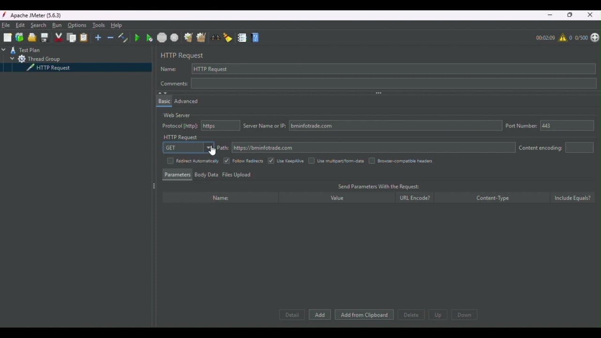
Task: Click the Cut scissors icon
Action: pyautogui.click(x=59, y=38)
